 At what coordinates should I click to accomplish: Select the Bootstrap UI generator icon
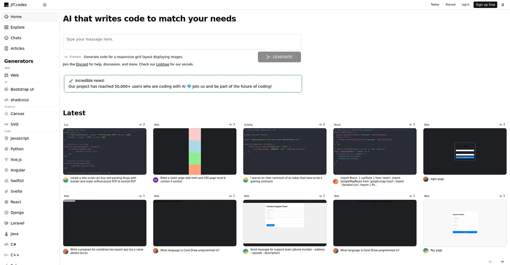tap(7, 89)
